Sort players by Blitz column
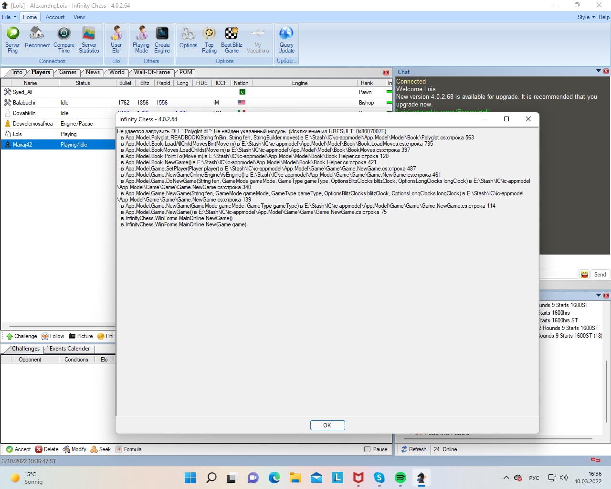The width and height of the screenshot is (611, 489). pyautogui.click(x=145, y=83)
